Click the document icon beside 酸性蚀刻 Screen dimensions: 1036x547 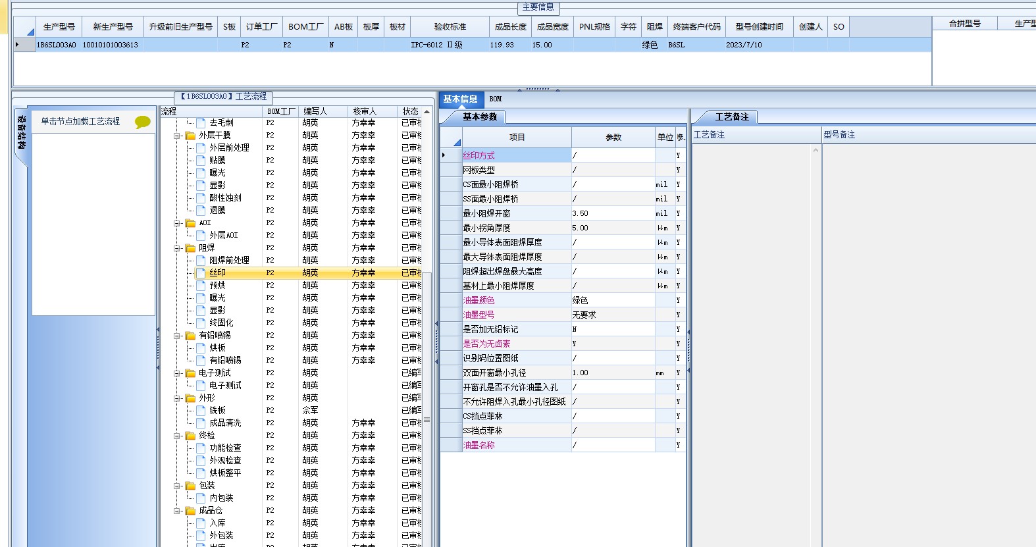(x=201, y=197)
